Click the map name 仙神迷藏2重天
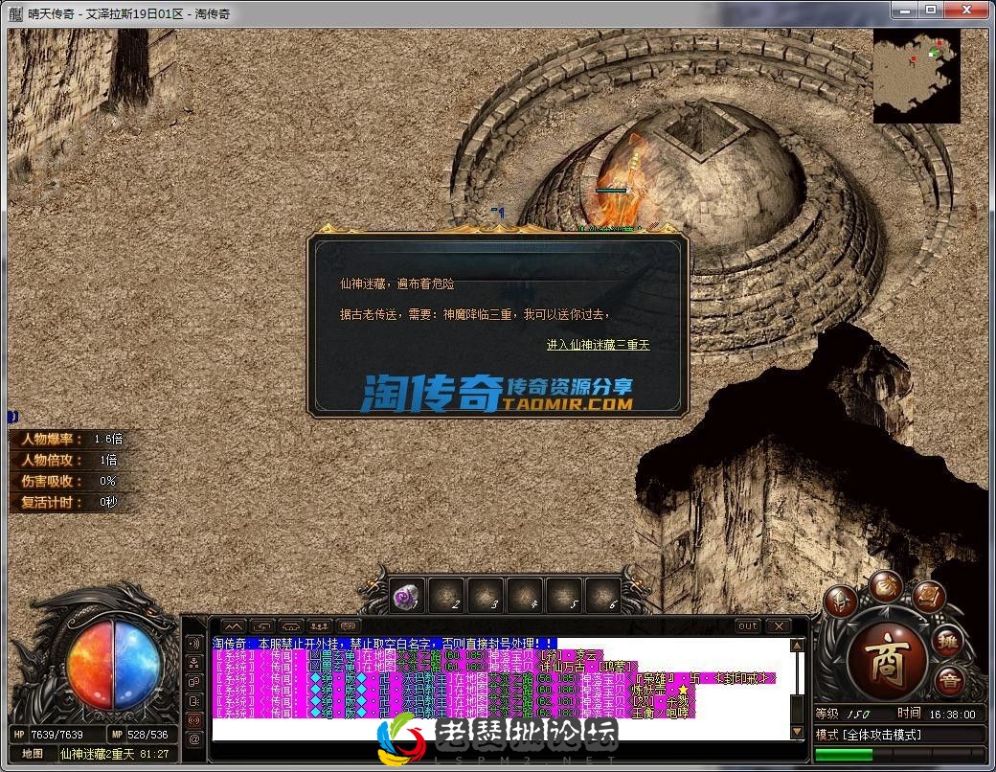Screen dimensions: 996x772 point(97,754)
